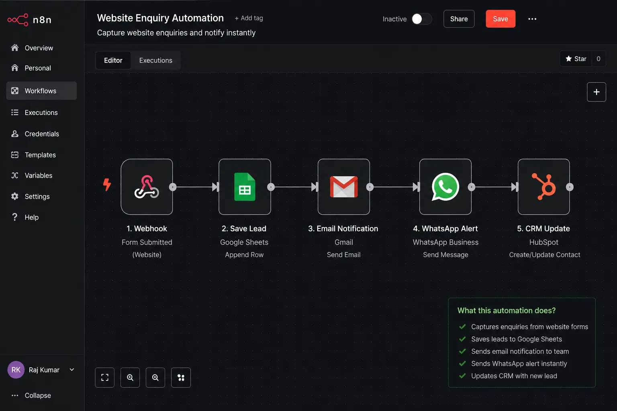Toggle the Inactive workflow switch
Image resolution: width=617 pixels, height=411 pixels.
pyautogui.click(x=421, y=19)
